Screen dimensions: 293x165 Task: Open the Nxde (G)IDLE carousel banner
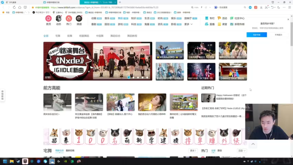(x=98, y=61)
